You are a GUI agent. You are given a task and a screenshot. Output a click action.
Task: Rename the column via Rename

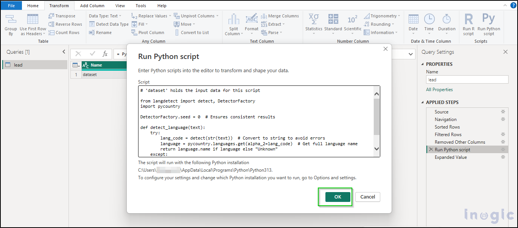[100, 33]
